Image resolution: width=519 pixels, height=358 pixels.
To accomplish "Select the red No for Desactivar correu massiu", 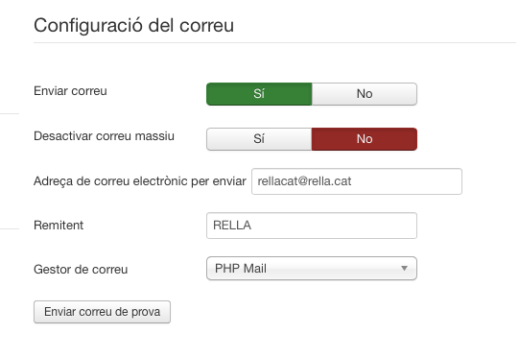I will pyautogui.click(x=365, y=139).
